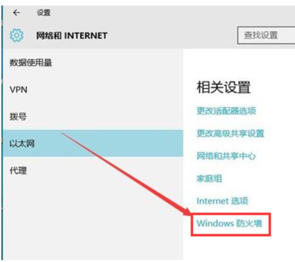The width and height of the screenshot is (295, 262).
Task: Open 网络和共享中心 link
Action: coord(226,156)
